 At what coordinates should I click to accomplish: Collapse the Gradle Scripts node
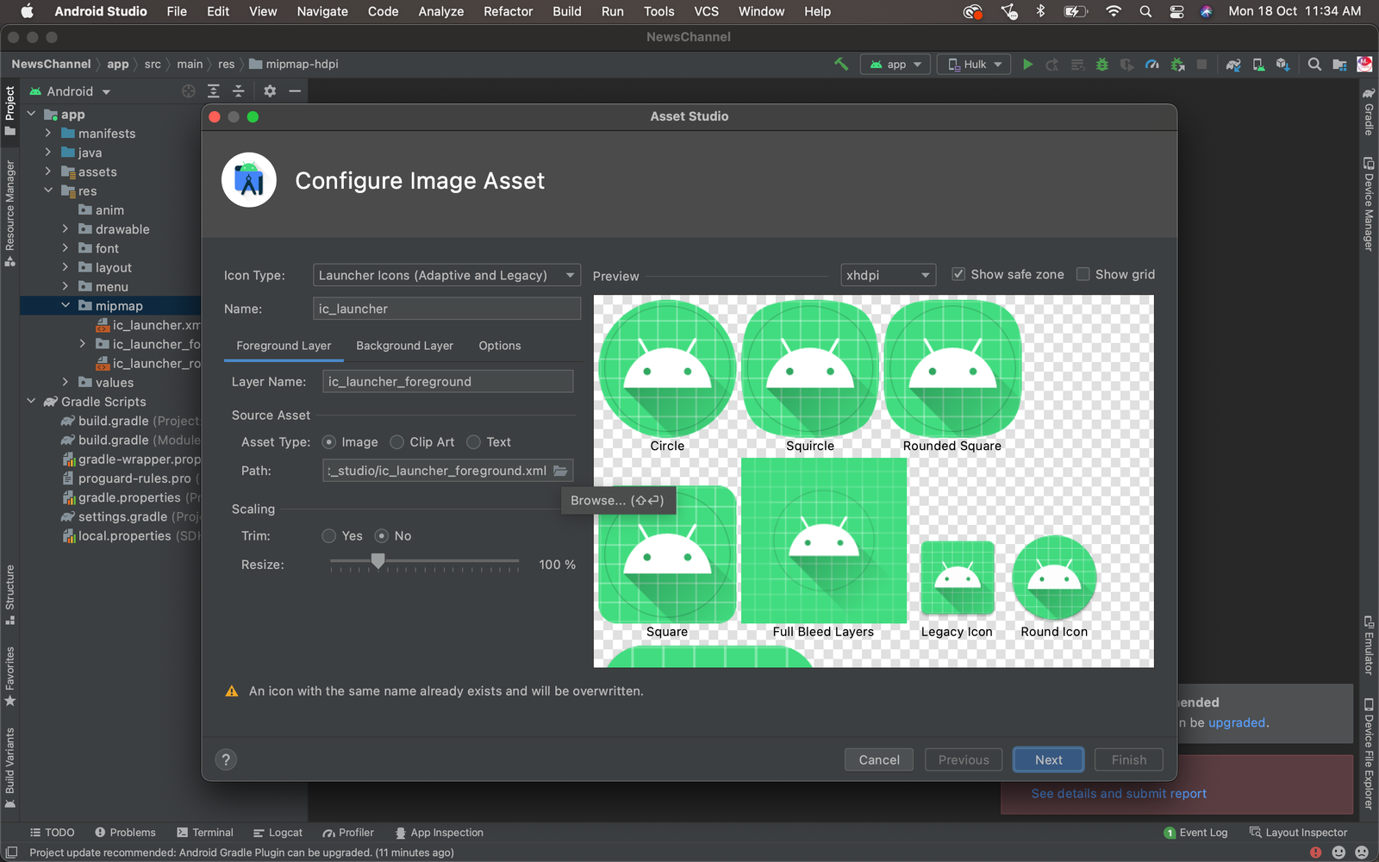31,402
